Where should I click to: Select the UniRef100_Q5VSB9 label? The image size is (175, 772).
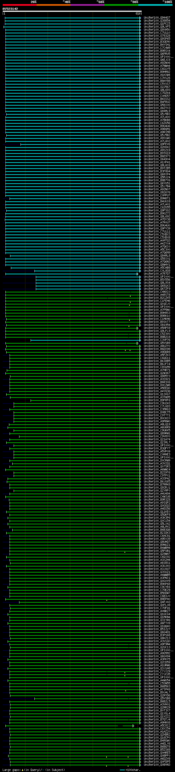point(157,343)
